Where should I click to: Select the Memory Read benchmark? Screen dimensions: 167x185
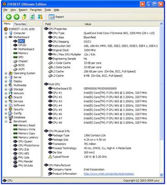(x=26, y=125)
